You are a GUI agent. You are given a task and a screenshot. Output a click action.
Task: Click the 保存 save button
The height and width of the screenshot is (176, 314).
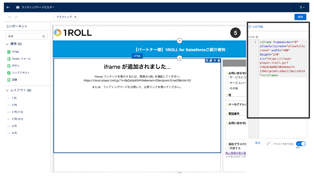tap(300, 17)
